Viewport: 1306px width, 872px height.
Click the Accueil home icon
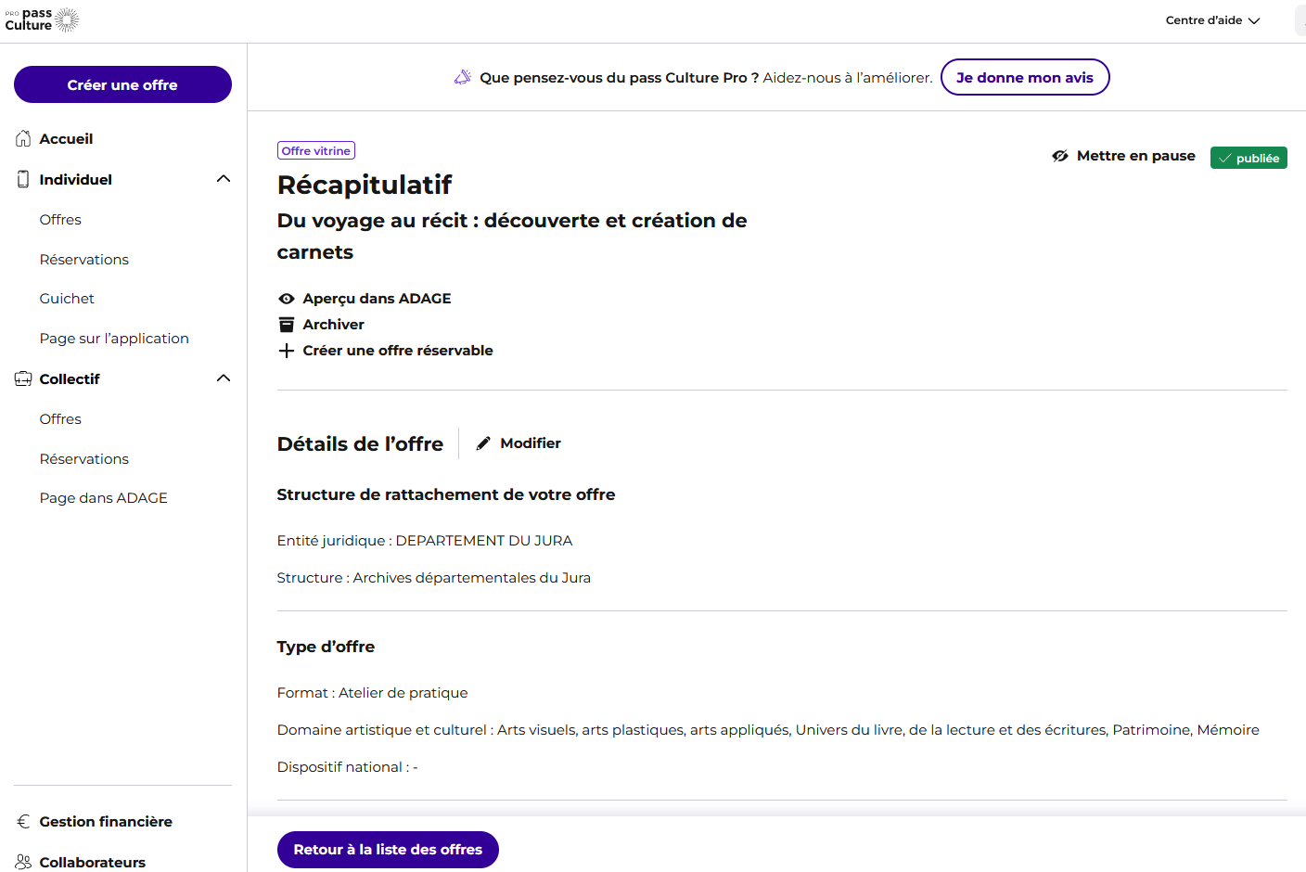23,139
